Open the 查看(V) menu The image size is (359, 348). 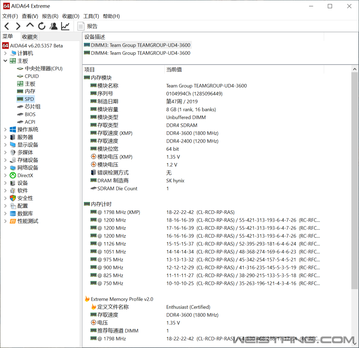point(30,16)
